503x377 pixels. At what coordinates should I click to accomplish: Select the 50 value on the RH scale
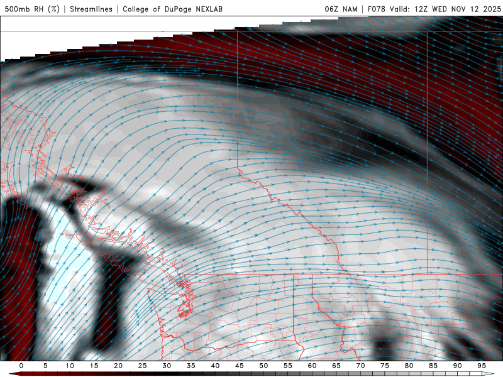click(263, 366)
